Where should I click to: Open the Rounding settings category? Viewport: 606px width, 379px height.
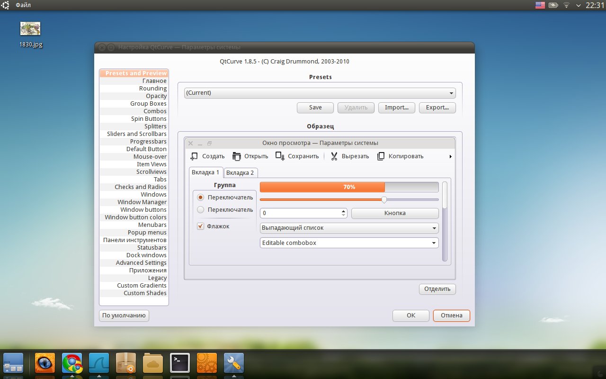coord(134,89)
